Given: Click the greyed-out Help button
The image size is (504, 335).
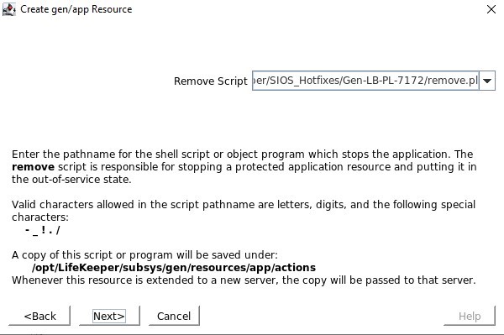Looking at the screenshot, I should (x=470, y=316).
